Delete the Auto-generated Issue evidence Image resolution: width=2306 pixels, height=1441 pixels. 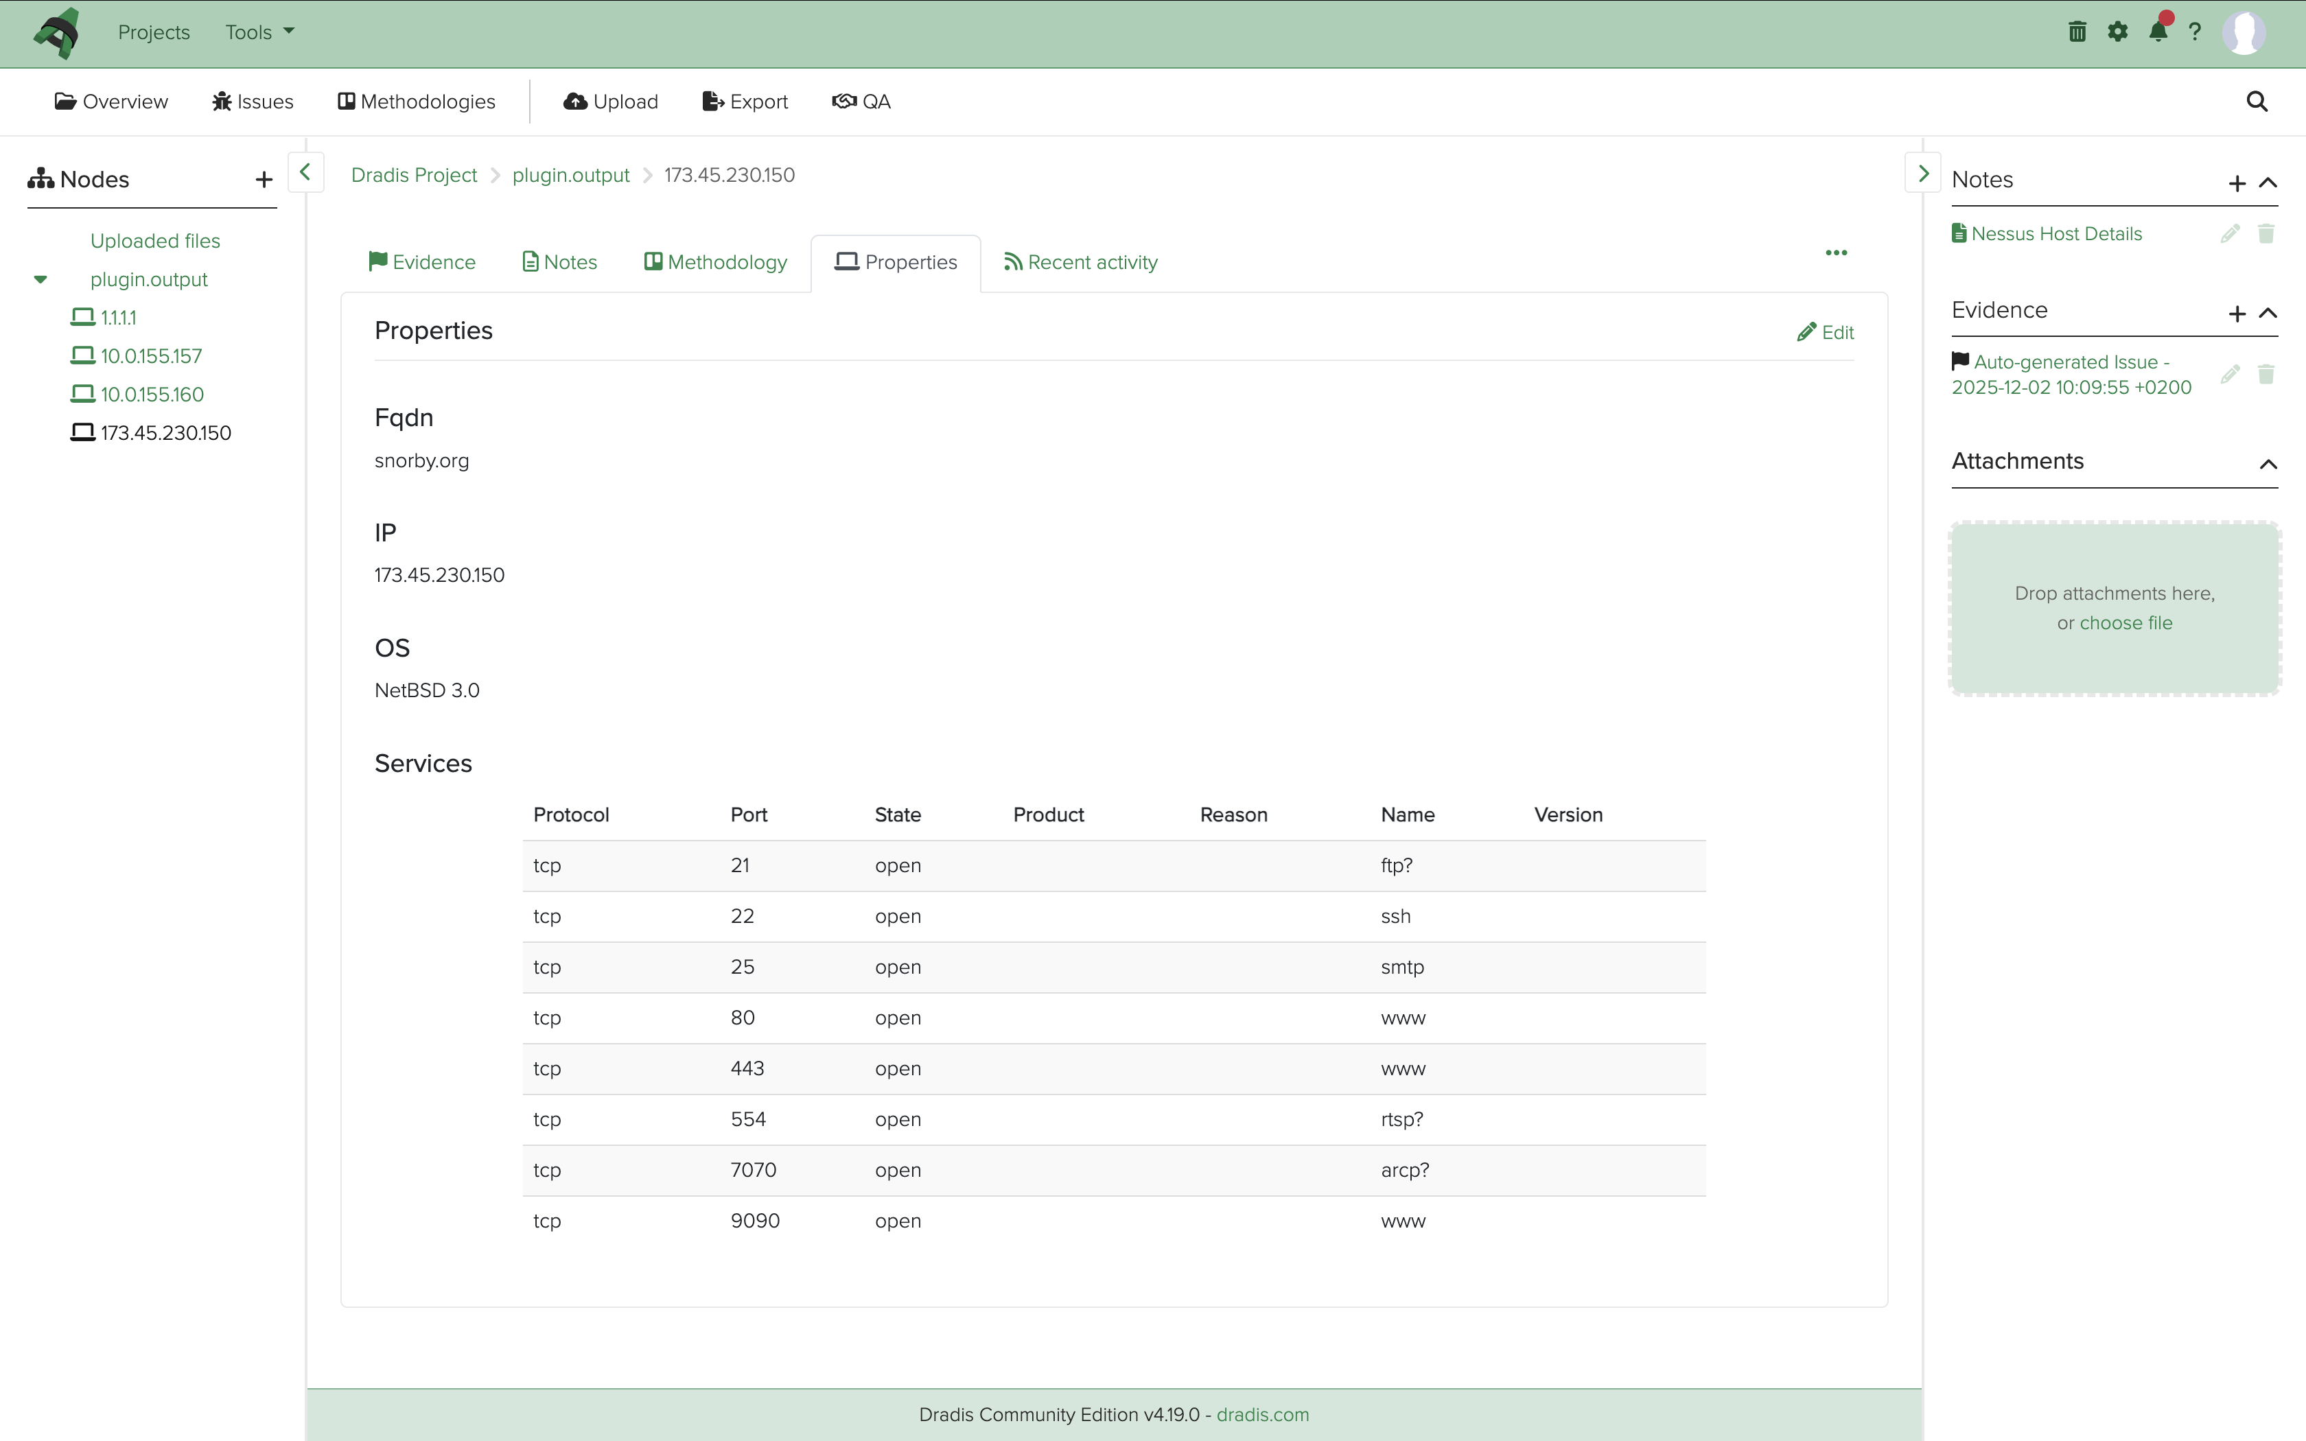tap(2267, 375)
